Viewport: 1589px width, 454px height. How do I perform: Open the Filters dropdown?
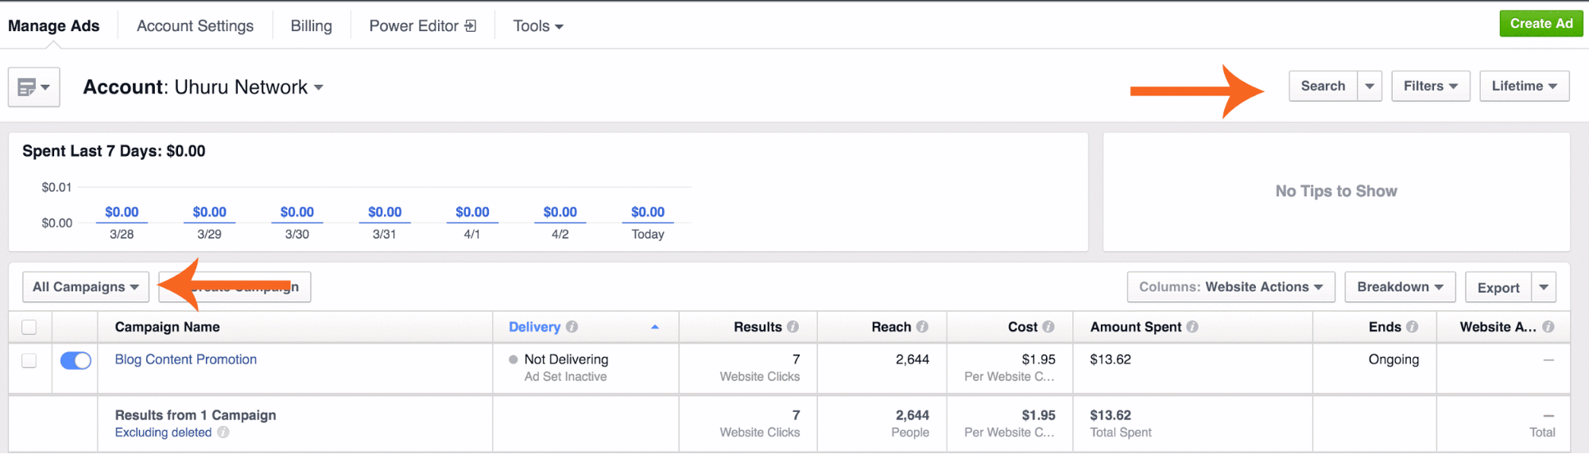(x=1430, y=86)
